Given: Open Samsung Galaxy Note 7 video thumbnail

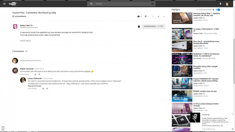Looking at the screenshot, I should coord(182,18).
